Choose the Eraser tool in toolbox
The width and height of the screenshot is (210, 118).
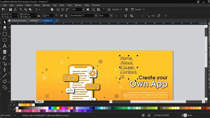coord(5,28)
